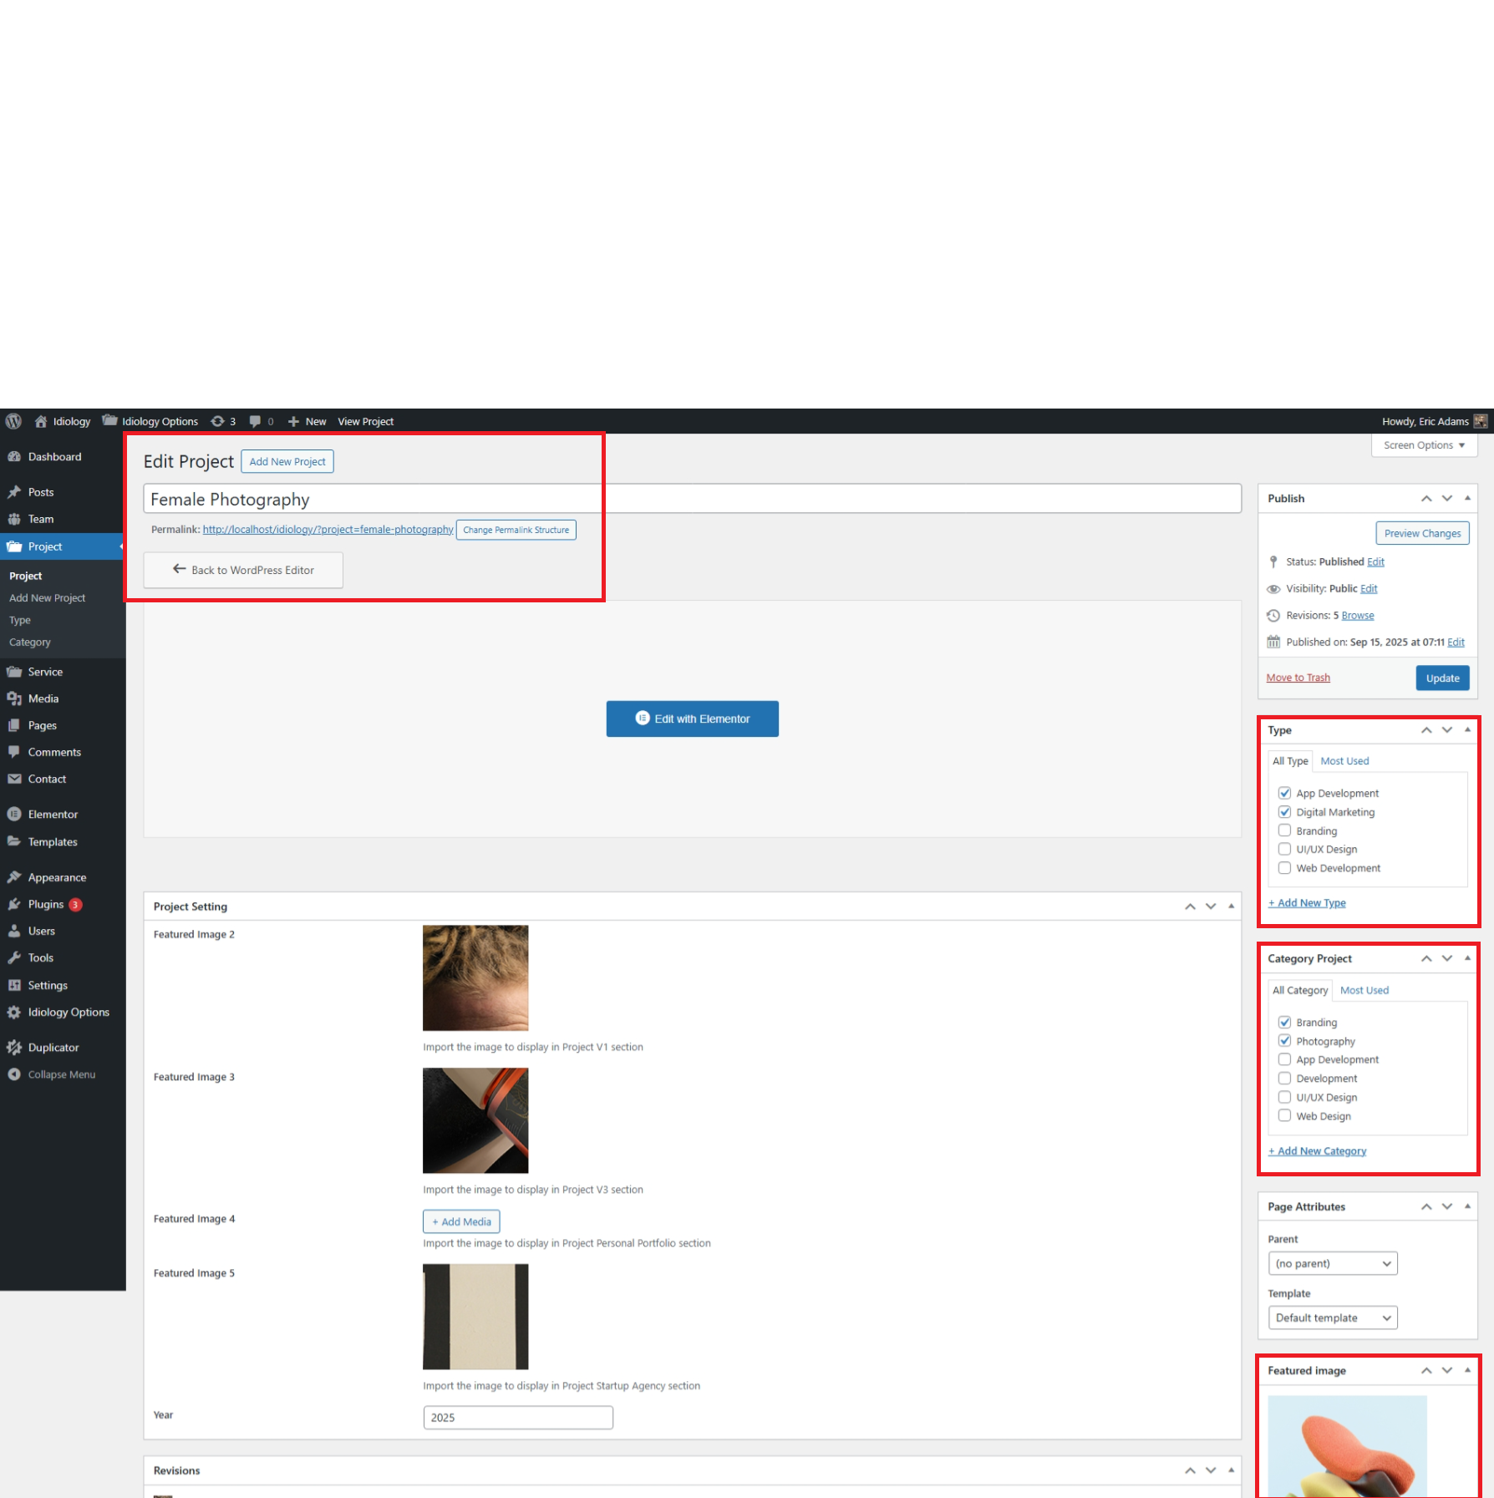
Task: Select Most Used tab in Category Project
Action: (1364, 990)
